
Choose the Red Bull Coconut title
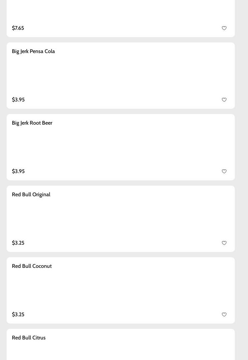point(32,266)
